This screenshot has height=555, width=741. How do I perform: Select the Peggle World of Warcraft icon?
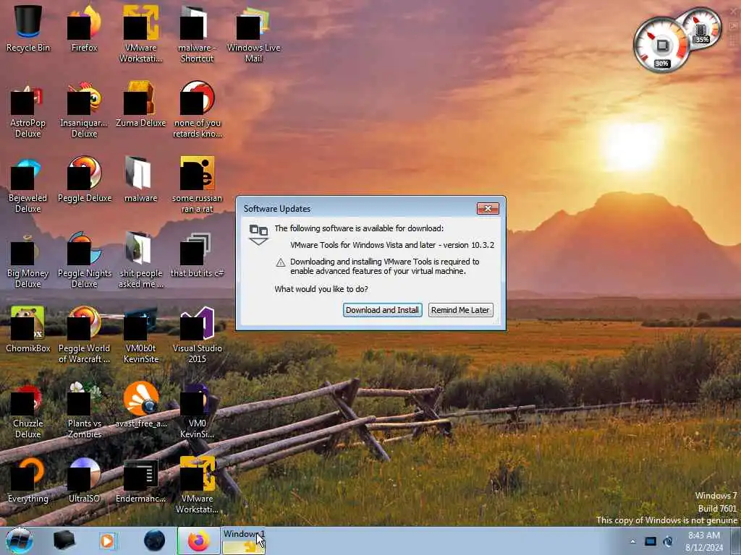[84, 335]
